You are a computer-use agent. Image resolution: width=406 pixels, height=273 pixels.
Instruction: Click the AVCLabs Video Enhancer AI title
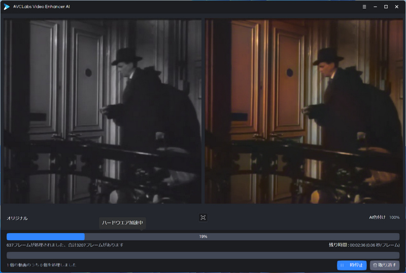[x=42, y=7]
